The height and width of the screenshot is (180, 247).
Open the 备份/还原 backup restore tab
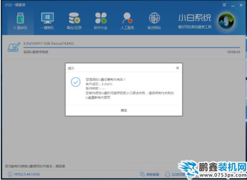click(74, 21)
